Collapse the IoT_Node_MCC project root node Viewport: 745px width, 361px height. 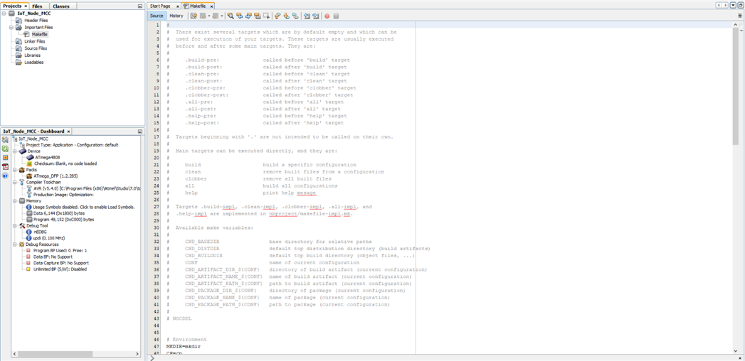pos(5,14)
